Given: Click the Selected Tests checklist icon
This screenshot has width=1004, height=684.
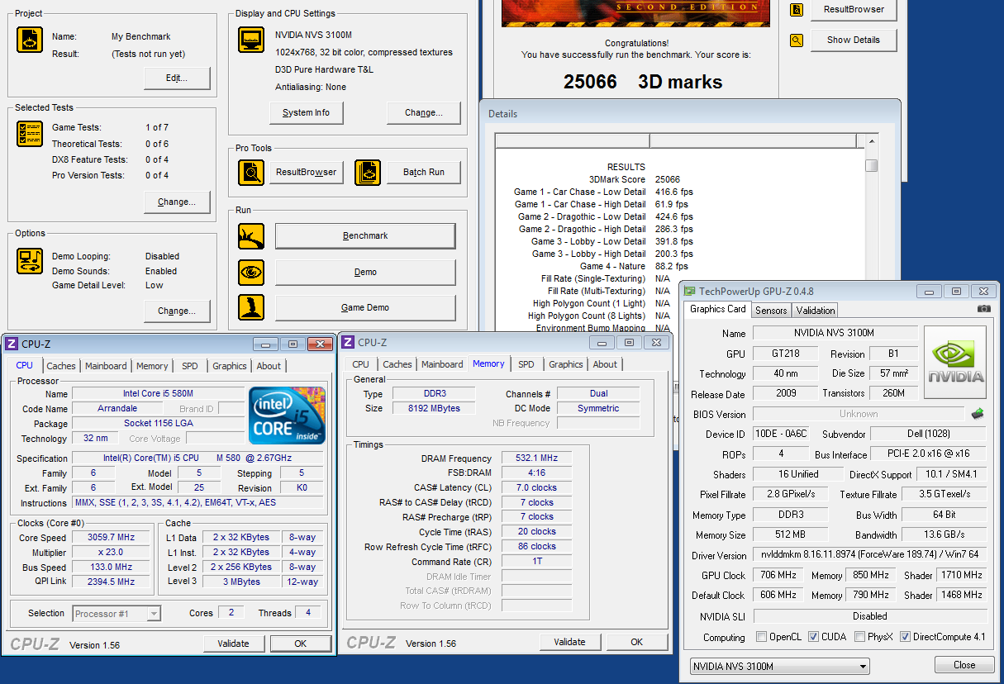Looking at the screenshot, I should click(30, 134).
